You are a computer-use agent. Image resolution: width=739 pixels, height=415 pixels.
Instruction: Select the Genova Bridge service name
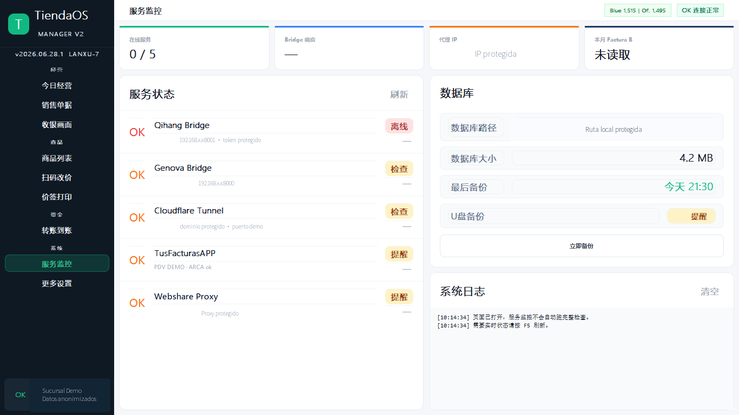coord(183,168)
